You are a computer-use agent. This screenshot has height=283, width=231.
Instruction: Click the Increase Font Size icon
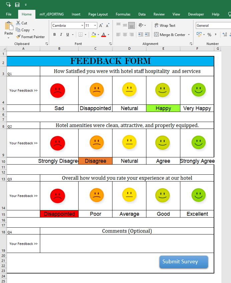[101, 26]
